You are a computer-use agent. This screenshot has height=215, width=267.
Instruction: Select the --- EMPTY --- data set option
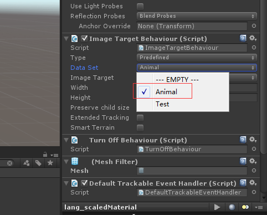tap(183, 80)
